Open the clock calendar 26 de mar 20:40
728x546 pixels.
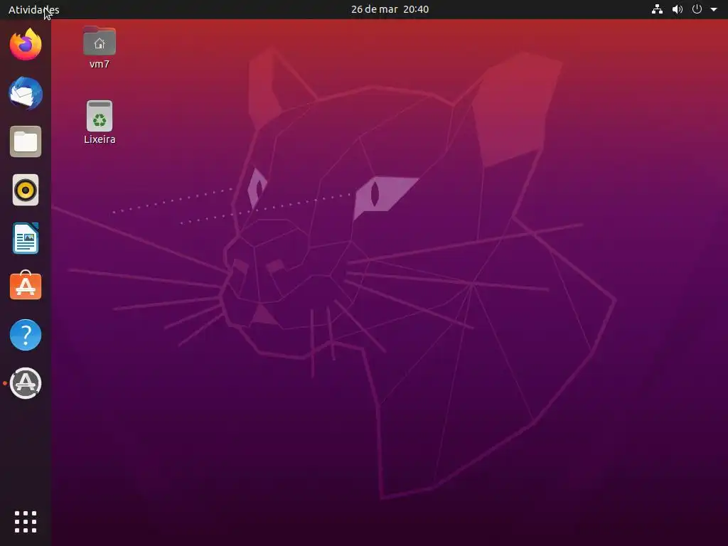390,9
